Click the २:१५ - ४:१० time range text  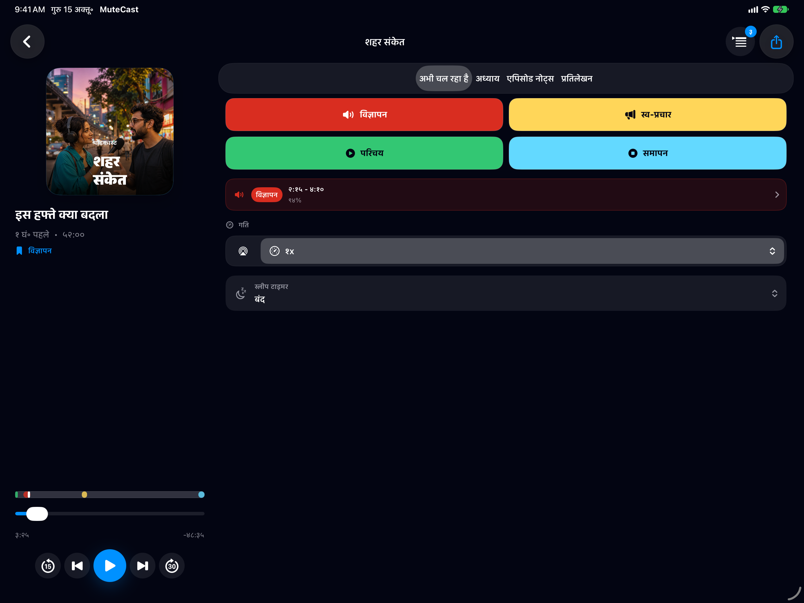[x=306, y=189]
